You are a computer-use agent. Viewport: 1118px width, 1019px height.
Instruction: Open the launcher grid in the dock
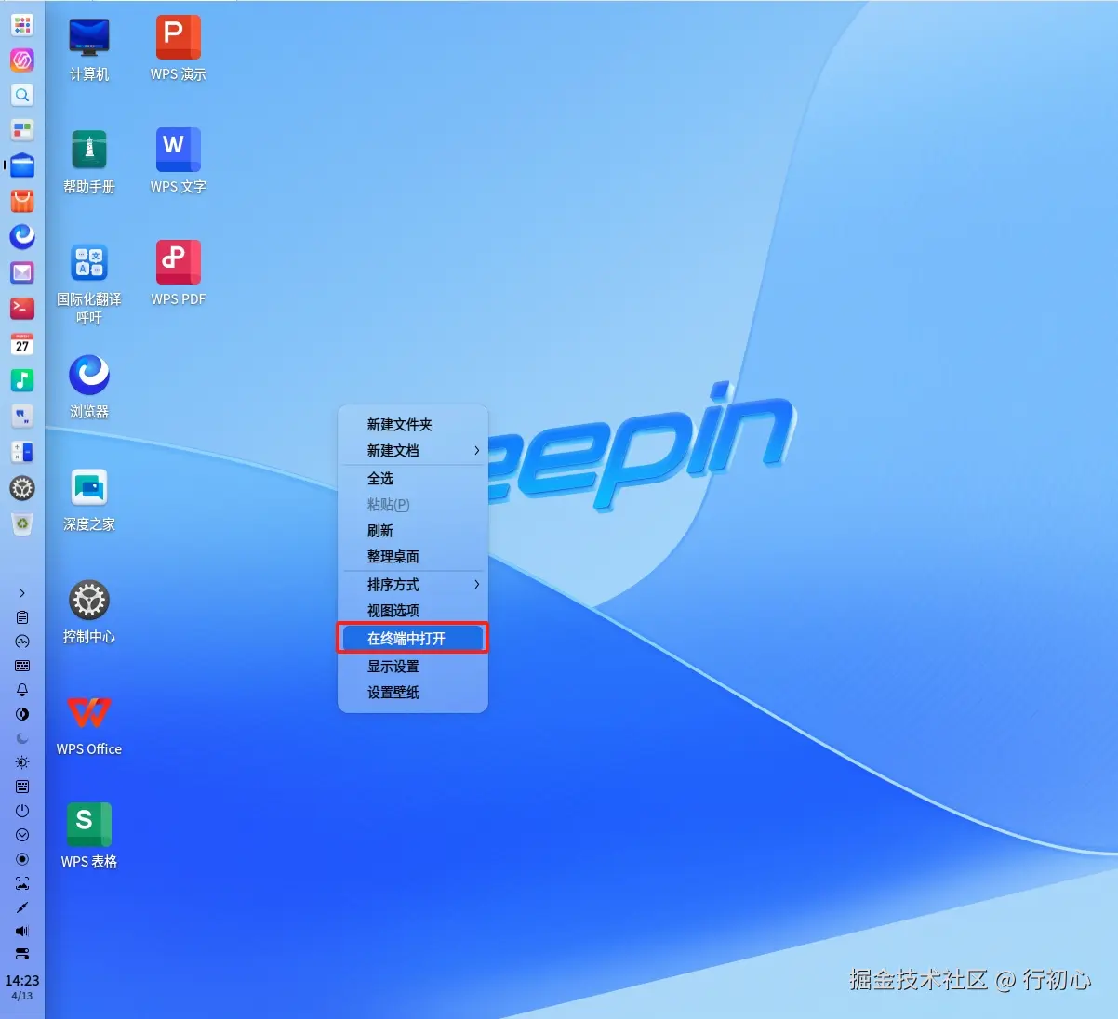(x=22, y=24)
